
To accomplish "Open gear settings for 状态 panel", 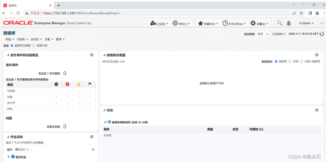I will coord(317,110).
